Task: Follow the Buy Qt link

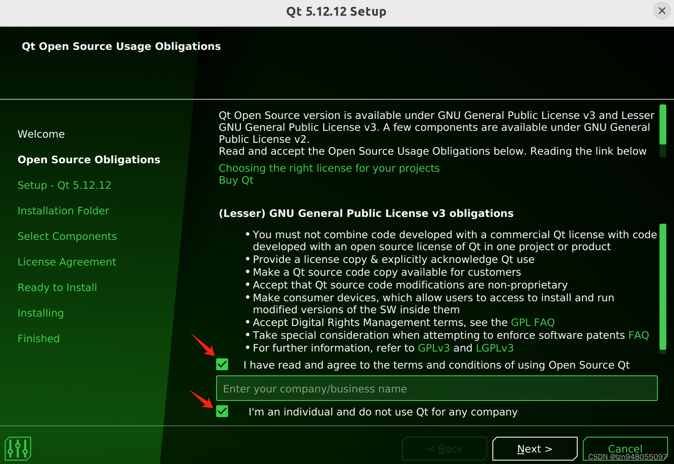Action: tap(236, 180)
